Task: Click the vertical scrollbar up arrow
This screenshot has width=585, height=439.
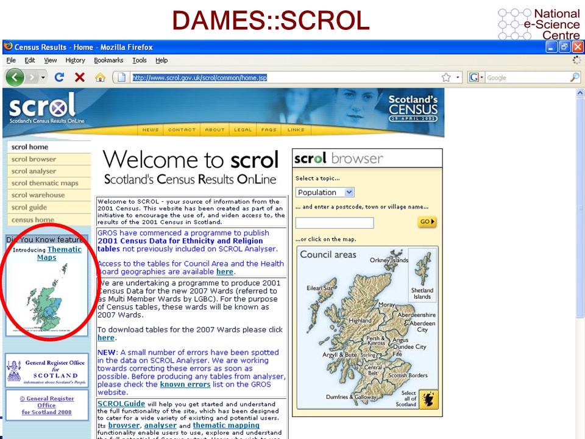Action: [x=580, y=93]
